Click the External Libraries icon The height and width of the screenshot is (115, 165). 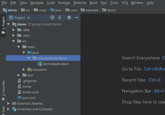coord(14,103)
